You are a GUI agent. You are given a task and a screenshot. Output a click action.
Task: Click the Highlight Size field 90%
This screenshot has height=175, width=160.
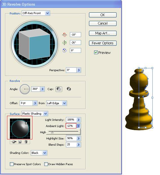pyautogui.click(x=71, y=138)
